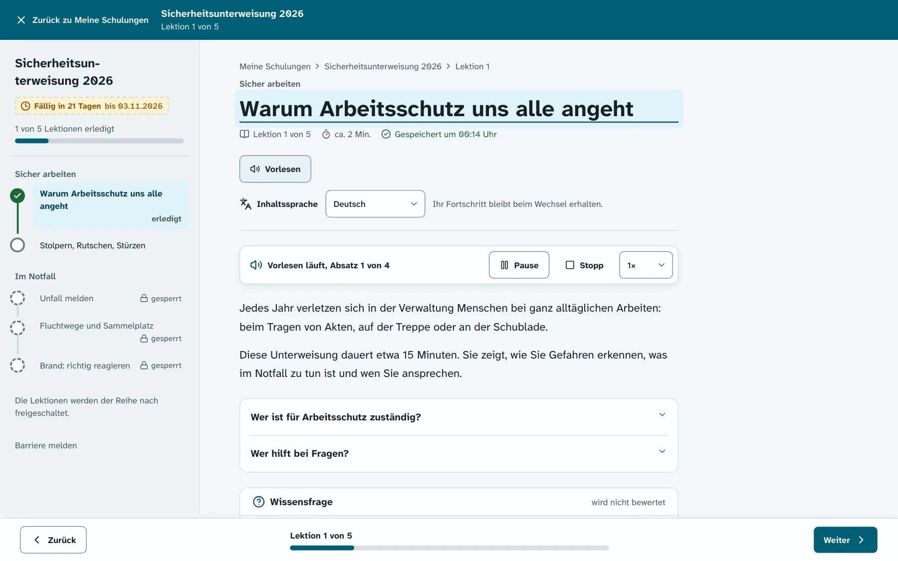
Task: Open Meine Schulungen in the breadcrumb
Action: click(x=275, y=66)
